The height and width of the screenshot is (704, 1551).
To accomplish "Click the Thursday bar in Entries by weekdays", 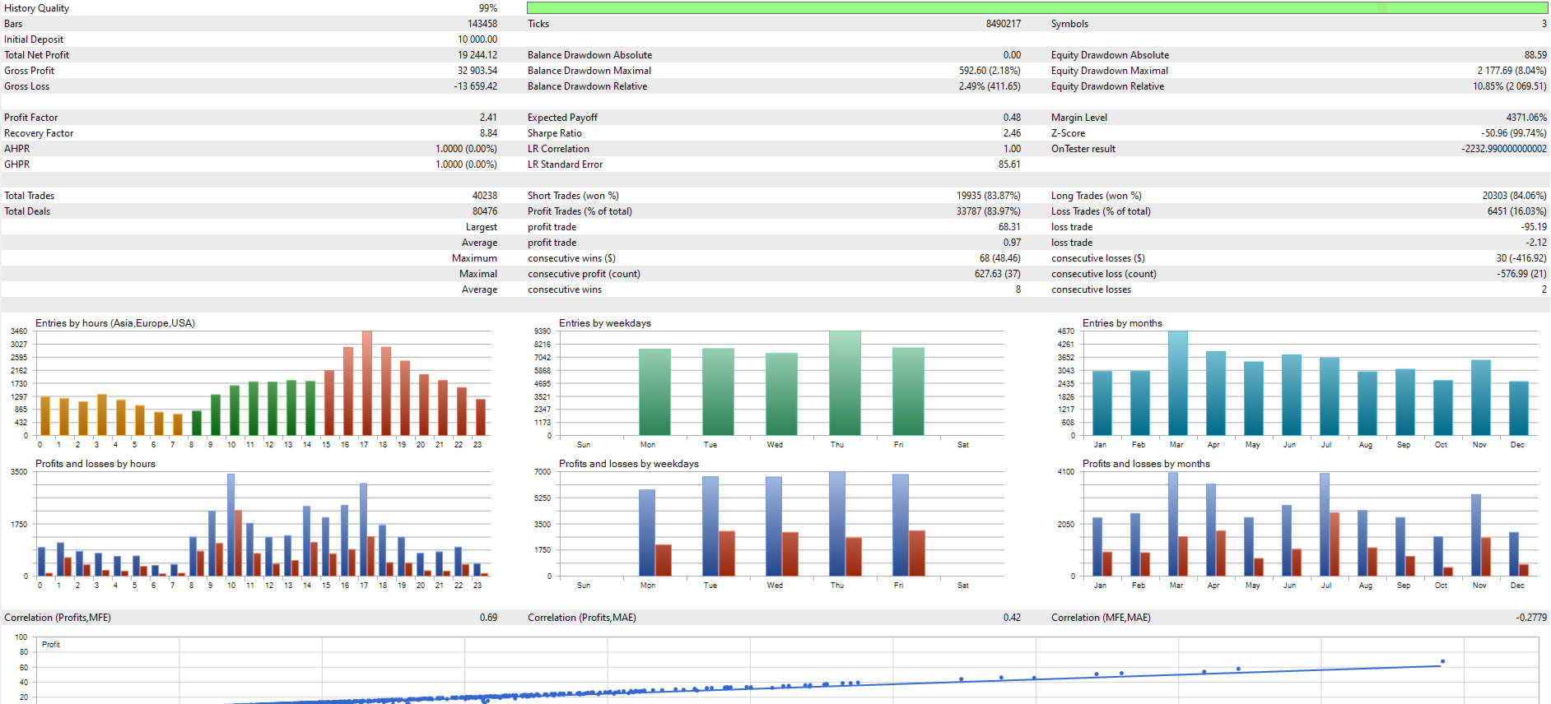I will pyautogui.click(x=845, y=383).
